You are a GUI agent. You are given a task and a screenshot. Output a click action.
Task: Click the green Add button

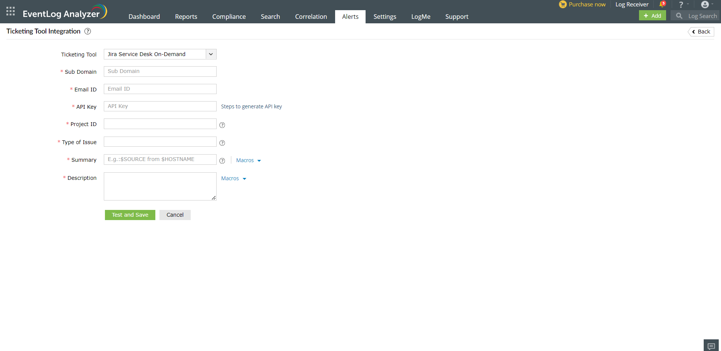click(x=653, y=15)
